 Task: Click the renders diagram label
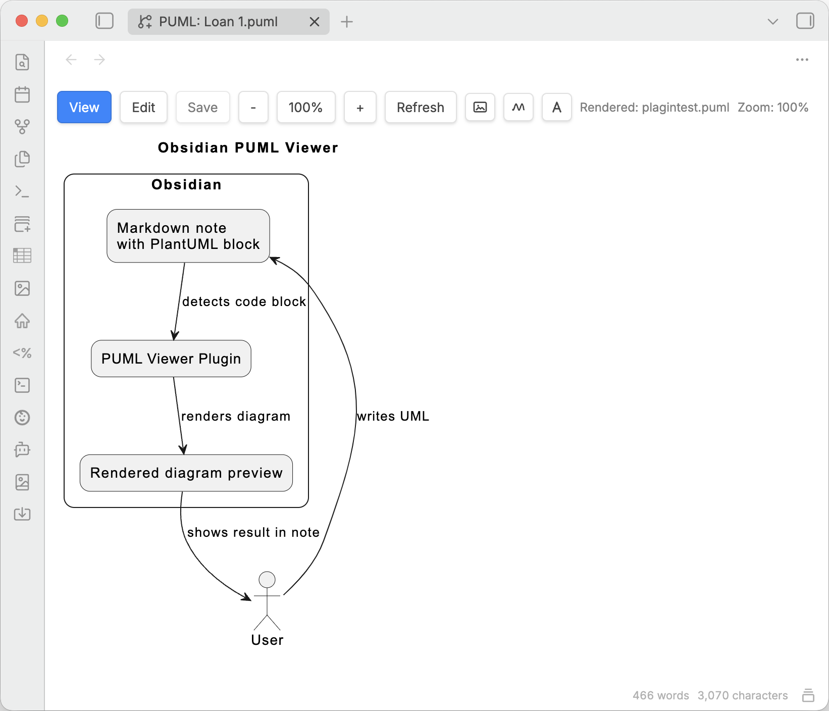(236, 416)
